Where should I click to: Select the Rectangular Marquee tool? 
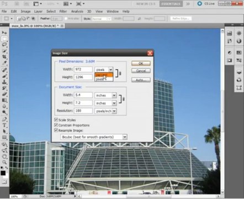(x=4, y=39)
